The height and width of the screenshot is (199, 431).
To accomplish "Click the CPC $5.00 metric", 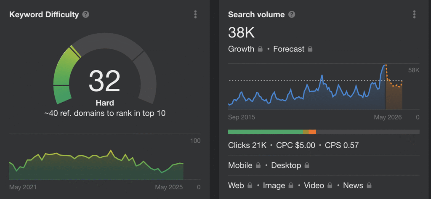I will tap(296, 145).
